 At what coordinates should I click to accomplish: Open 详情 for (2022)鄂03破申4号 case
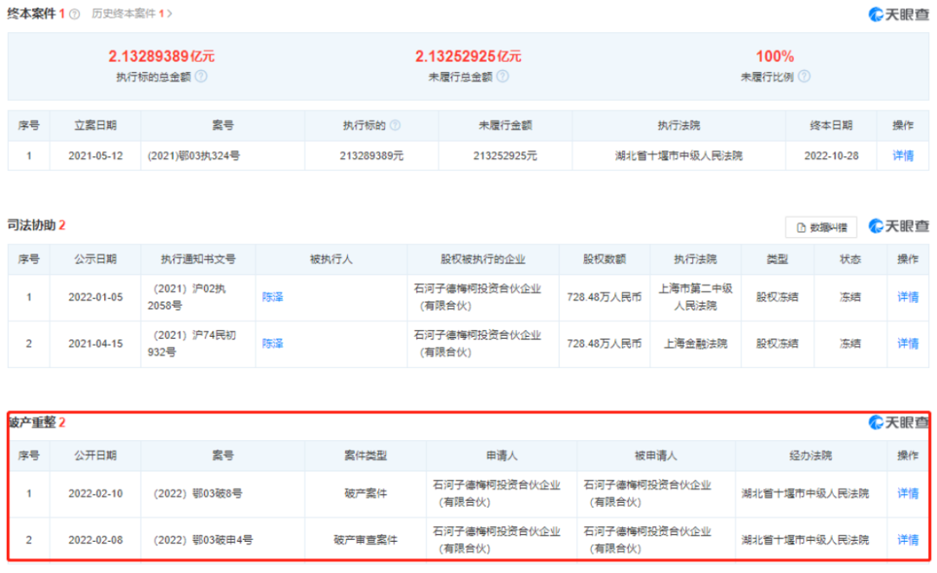(908, 540)
